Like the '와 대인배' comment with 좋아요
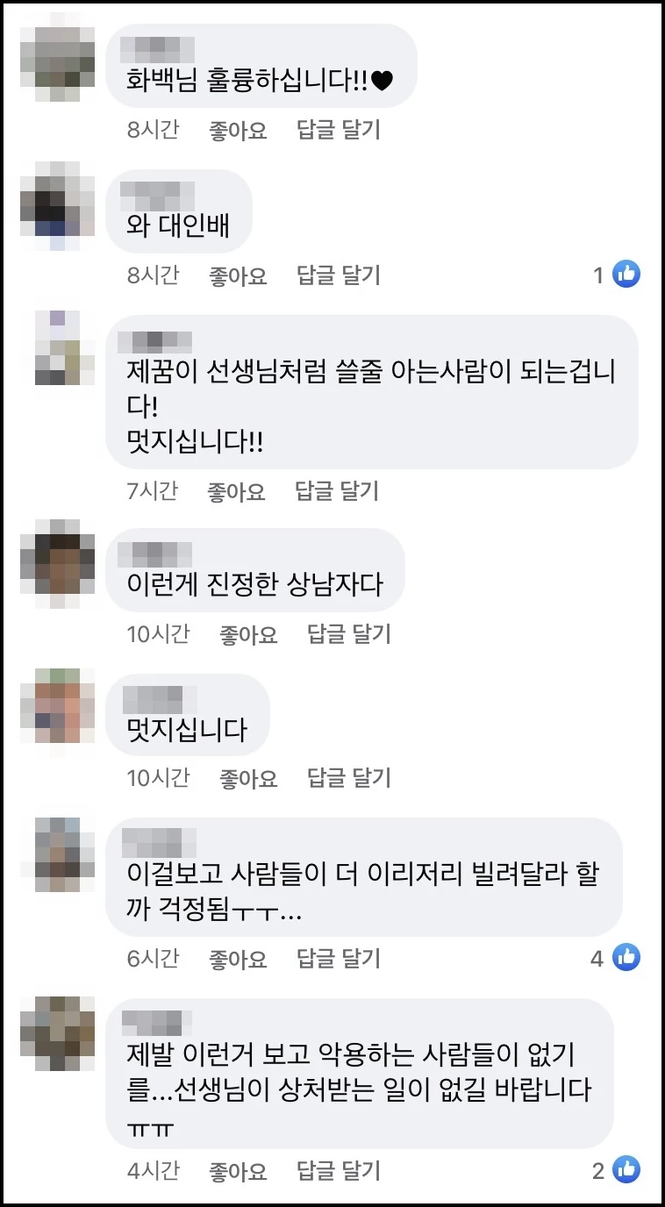This screenshot has height=1207, width=665. coord(238,275)
